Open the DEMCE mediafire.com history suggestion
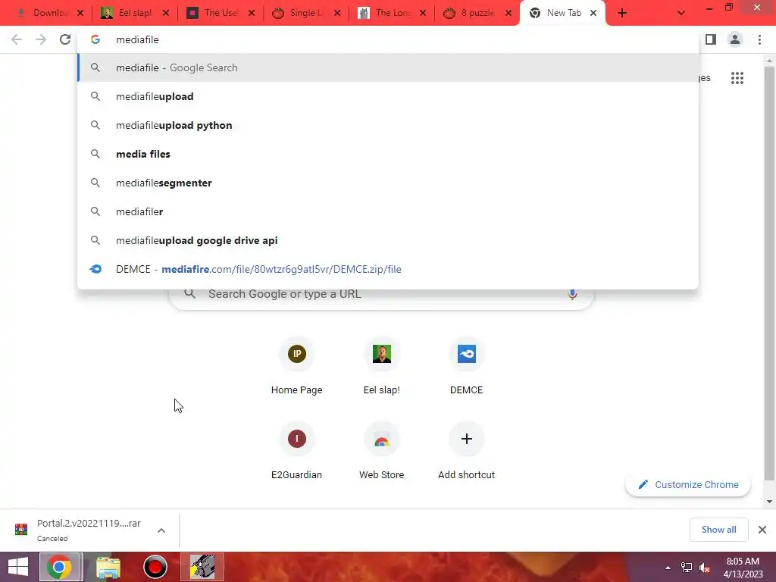The height and width of the screenshot is (582, 776). click(388, 269)
